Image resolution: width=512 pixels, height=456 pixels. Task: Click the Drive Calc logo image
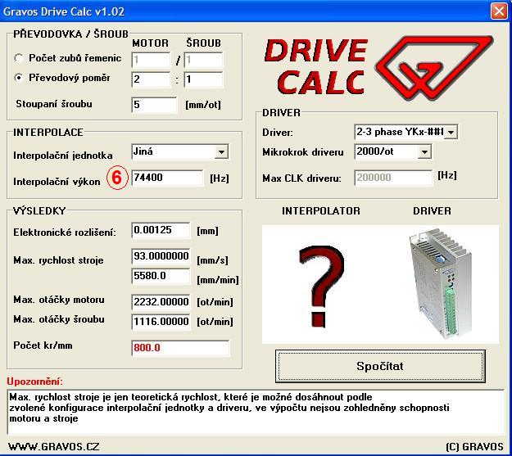(378, 65)
